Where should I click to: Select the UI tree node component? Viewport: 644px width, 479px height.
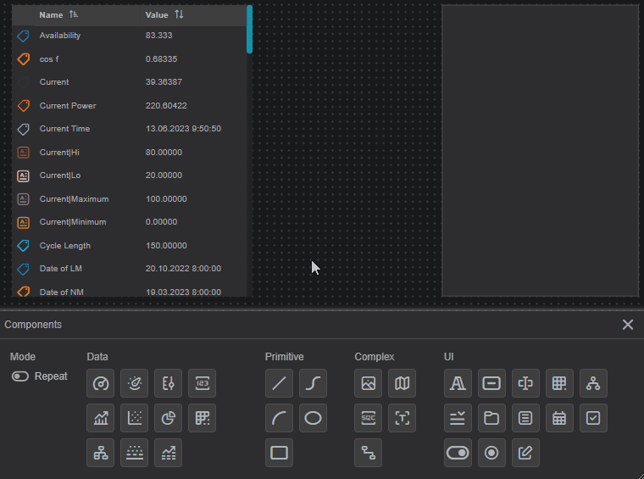[x=593, y=383]
